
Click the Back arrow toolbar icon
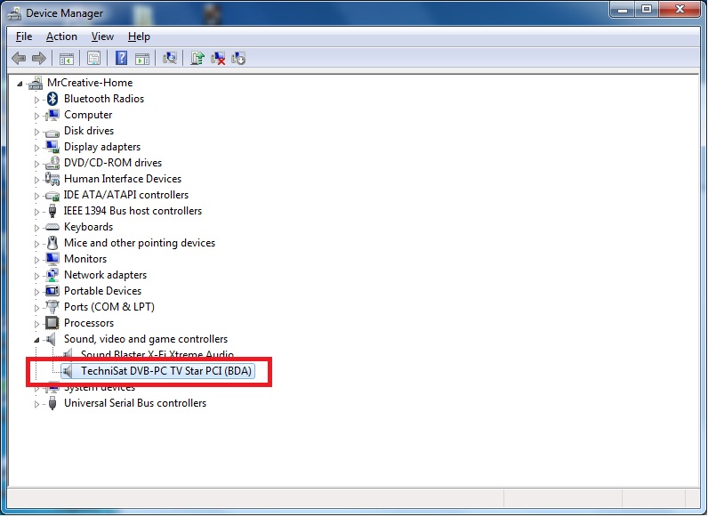[x=19, y=59]
